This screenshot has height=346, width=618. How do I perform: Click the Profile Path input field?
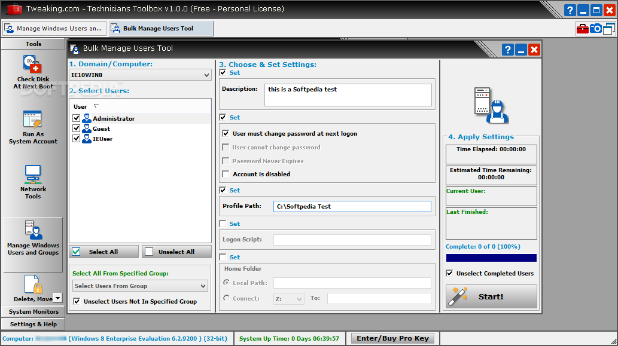tap(352, 206)
